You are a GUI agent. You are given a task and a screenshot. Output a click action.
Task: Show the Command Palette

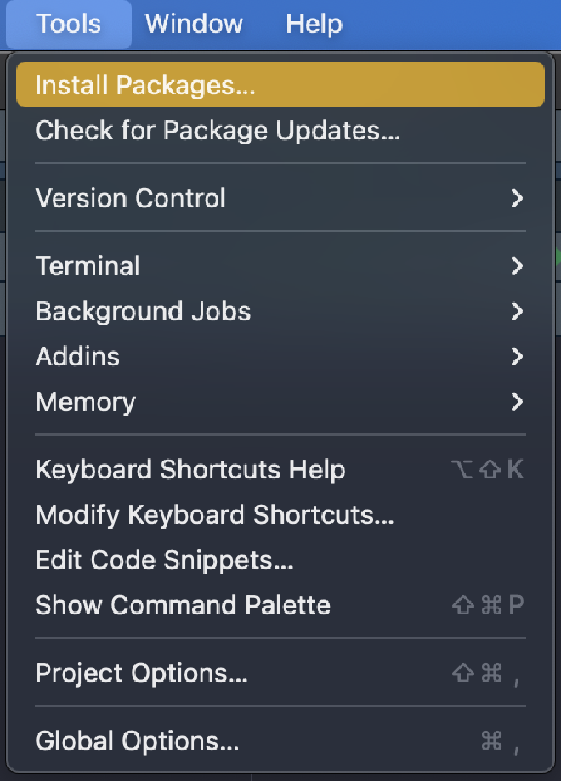pyautogui.click(x=183, y=605)
